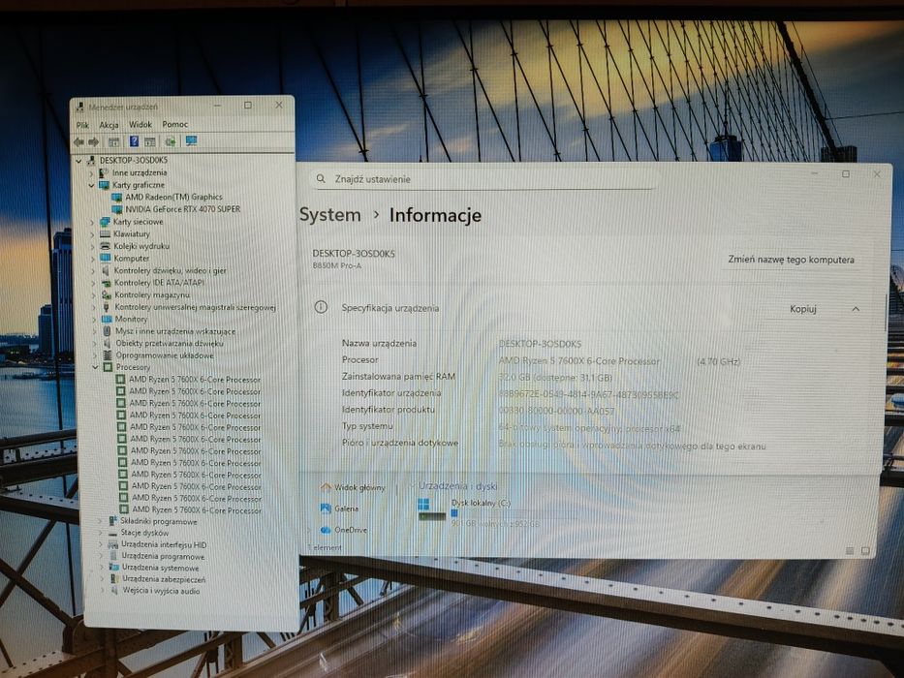Collapse the Karty graficzne tree node

coord(91,186)
